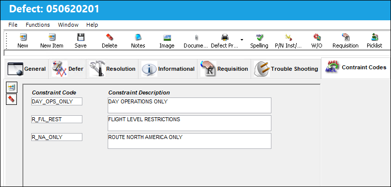Click the Defect Print printer icon
This screenshot has width=391, height=187.
click(225, 37)
